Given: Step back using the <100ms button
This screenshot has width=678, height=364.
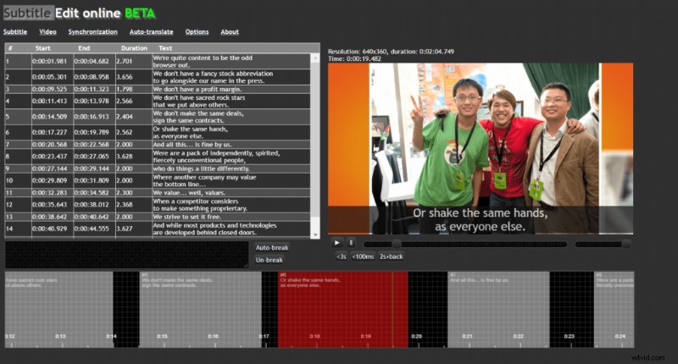Looking at the screenshot, I should tap(363, 256).
